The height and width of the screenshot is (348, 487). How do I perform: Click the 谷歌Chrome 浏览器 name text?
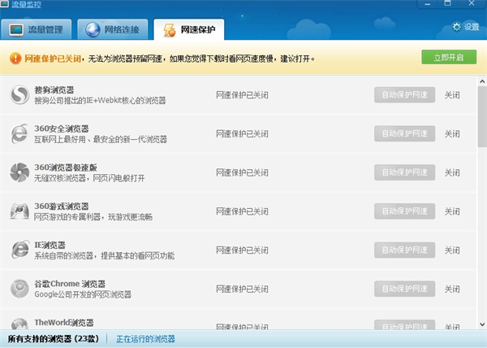(70, 284)
